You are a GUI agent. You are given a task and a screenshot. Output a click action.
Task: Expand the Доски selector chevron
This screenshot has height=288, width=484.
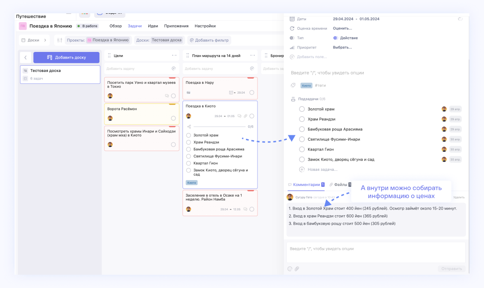coord(45,40)
